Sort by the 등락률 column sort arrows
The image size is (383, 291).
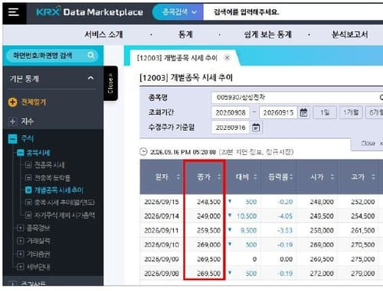[x=291, y=176]
